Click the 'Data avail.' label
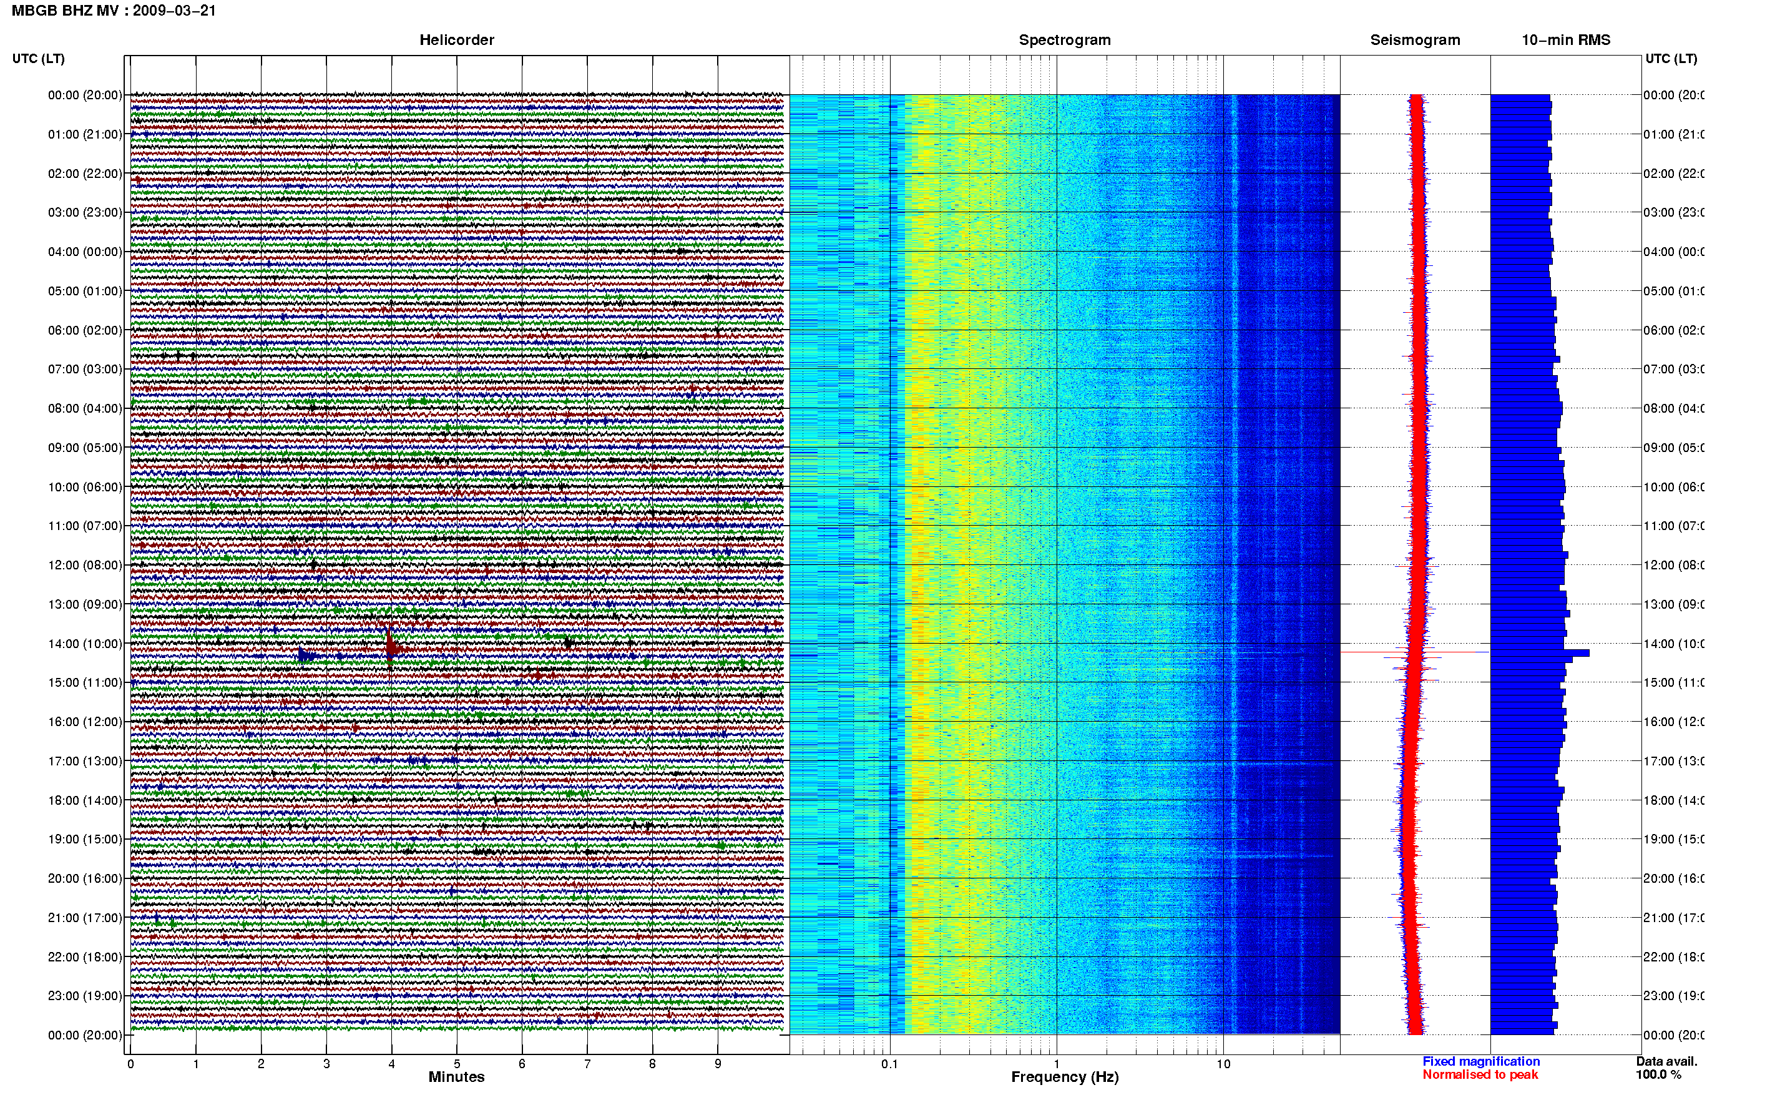This screenshot has height=1110, width=1775. (x=1666, y=1061)
